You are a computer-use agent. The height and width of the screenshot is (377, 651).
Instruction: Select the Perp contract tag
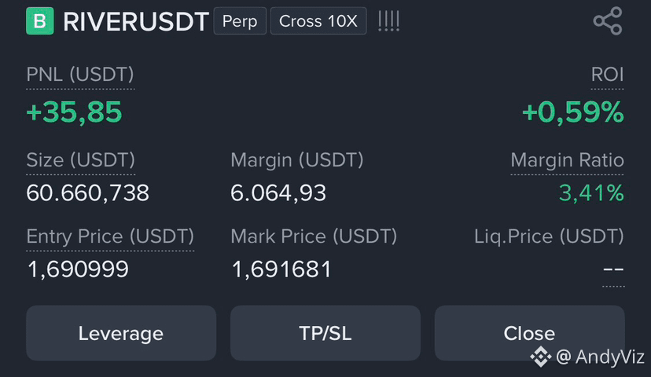tap(240, 20)
